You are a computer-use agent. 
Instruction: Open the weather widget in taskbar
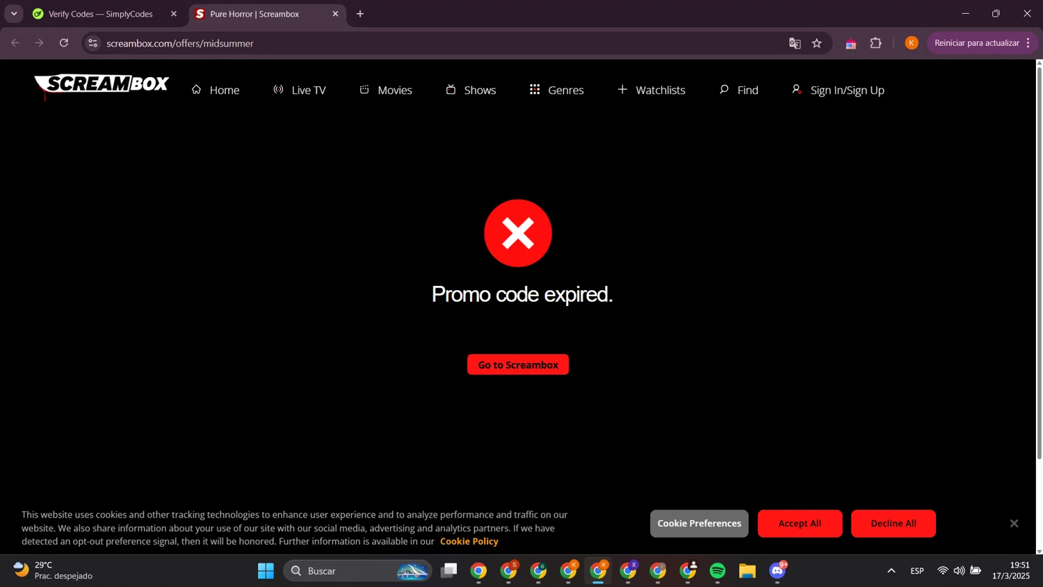pos(54,570)
